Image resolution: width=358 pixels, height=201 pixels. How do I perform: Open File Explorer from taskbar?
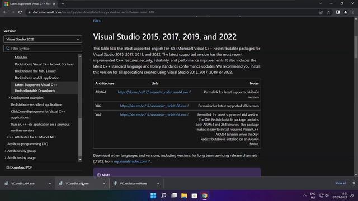point(184,195)
